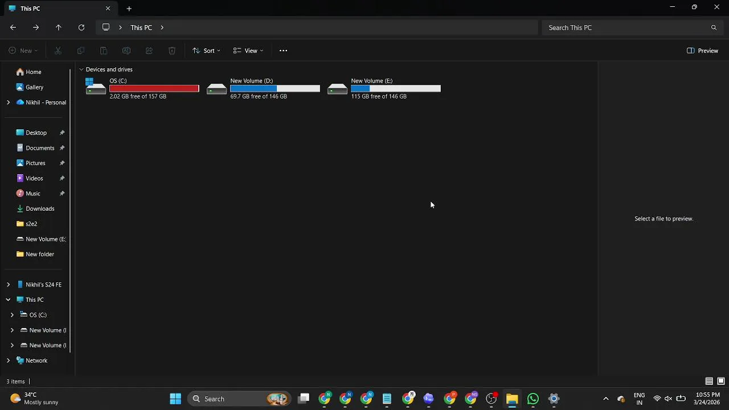Click "2.02 GB free of 157 GB" text
The width and height of the screenshot is (729, 410).
click(138, 96)
